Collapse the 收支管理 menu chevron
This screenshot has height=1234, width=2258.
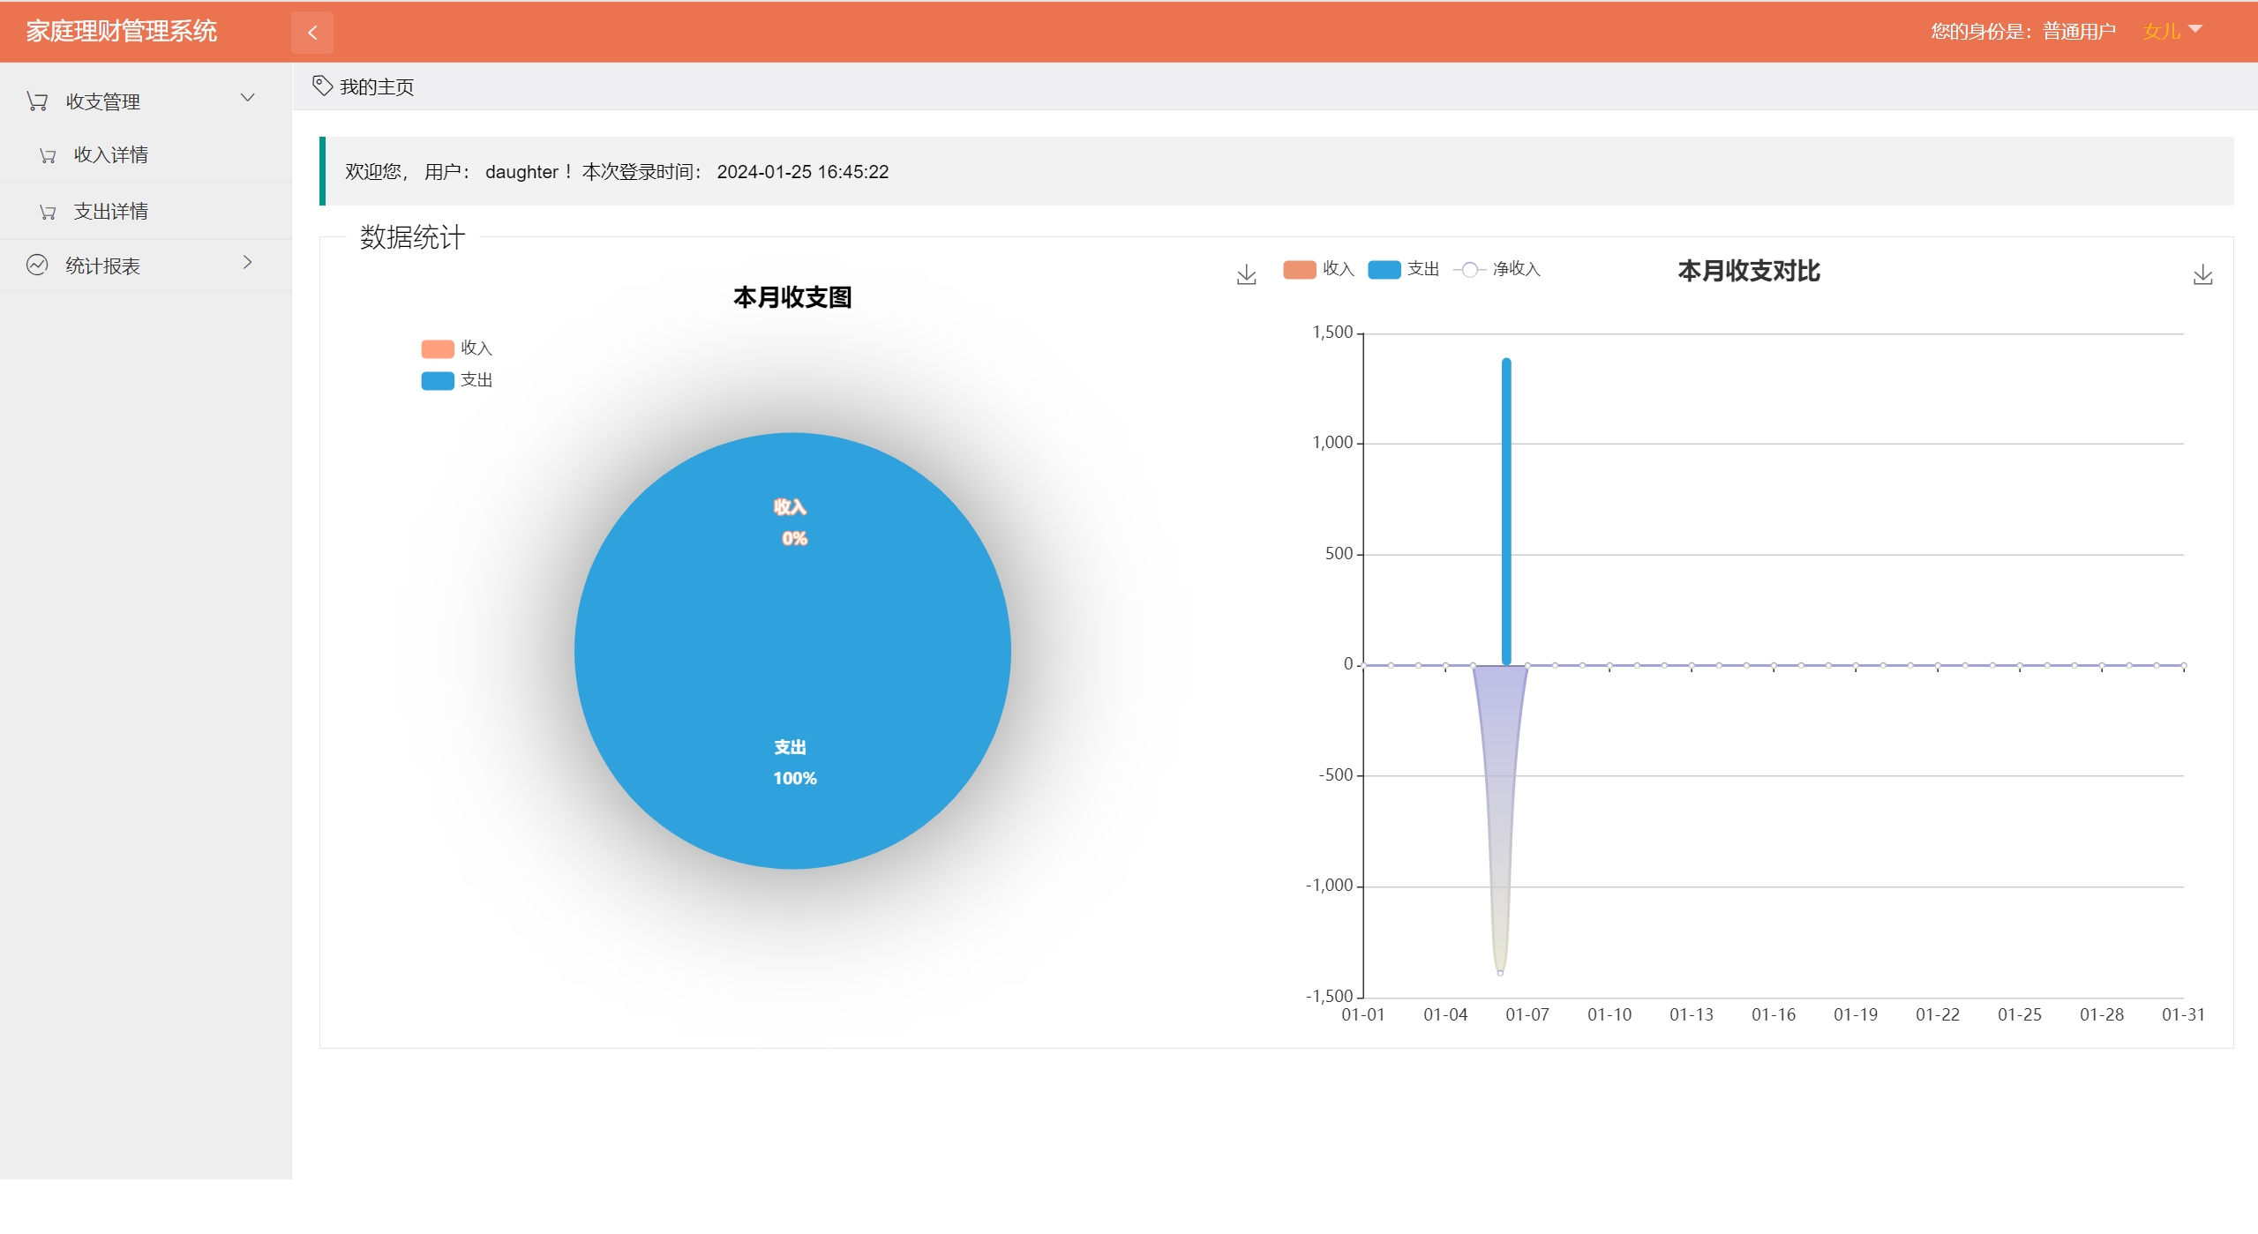click(248, 98)
